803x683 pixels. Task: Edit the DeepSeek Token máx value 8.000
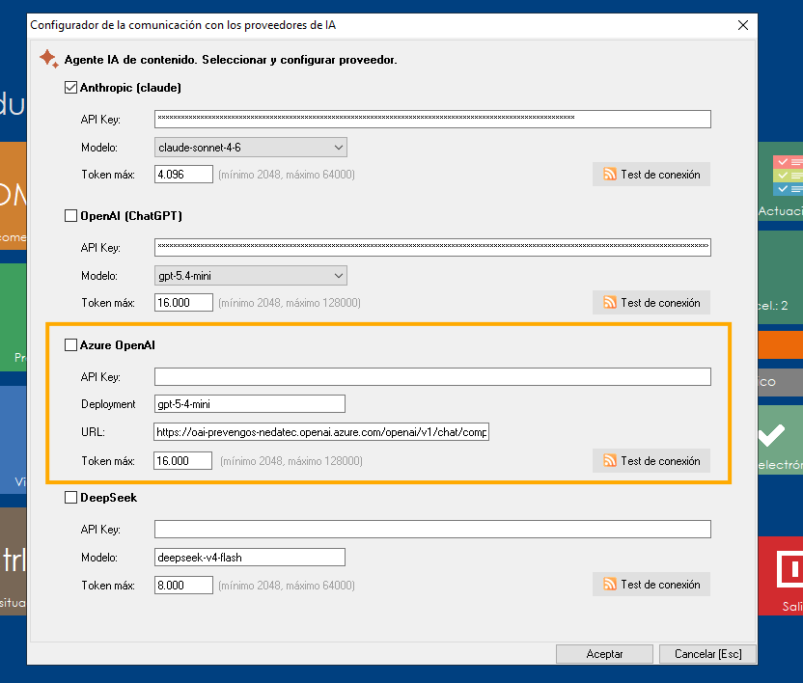point(183,586)
